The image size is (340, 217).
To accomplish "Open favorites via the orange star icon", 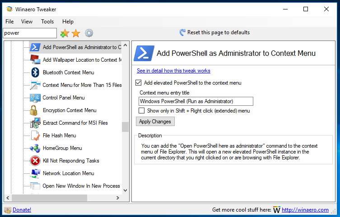I will coord(76,33).
